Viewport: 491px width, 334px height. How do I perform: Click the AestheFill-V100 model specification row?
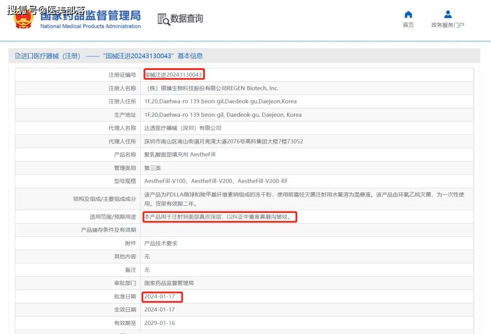[216, 181]
